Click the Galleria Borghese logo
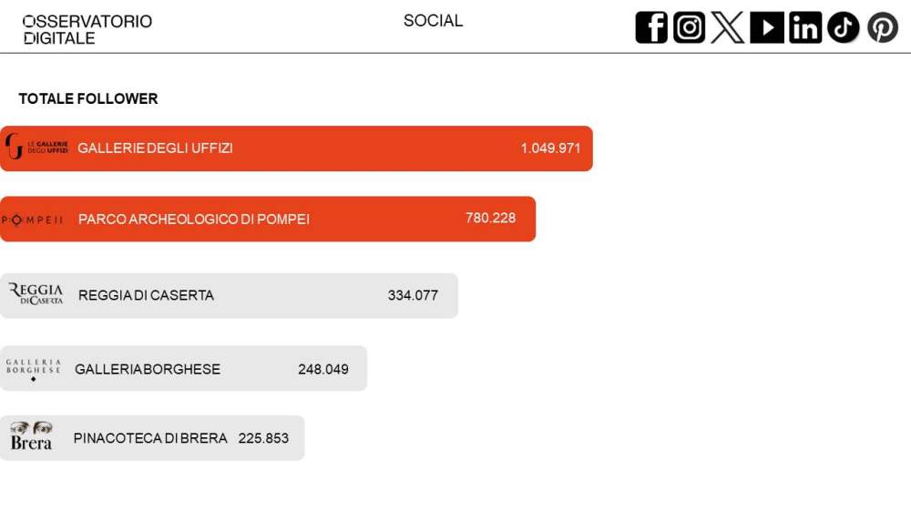911x512 pixels. pos(33,370)
